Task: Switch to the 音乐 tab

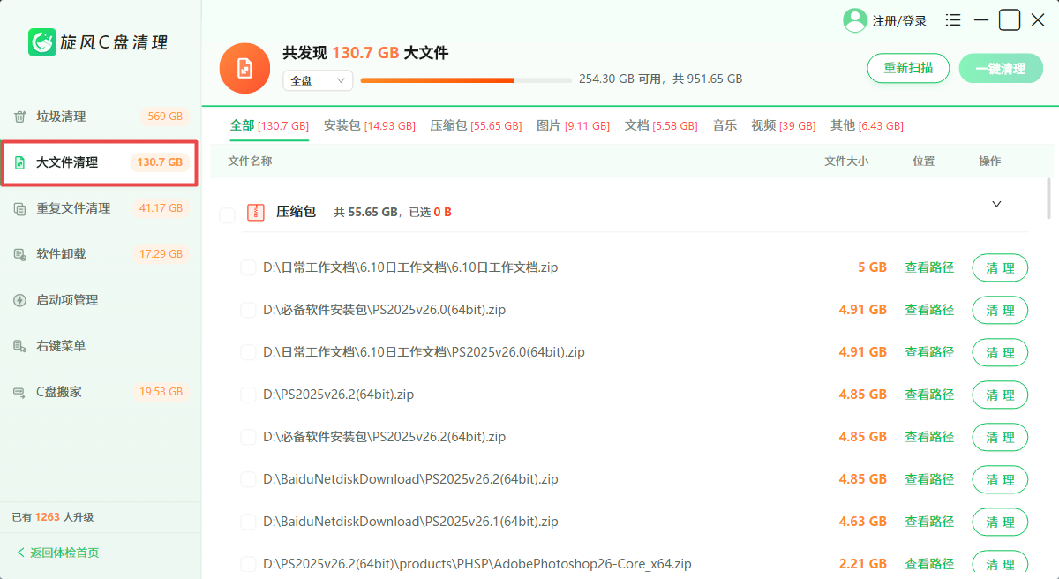Action: click(725, 126)
